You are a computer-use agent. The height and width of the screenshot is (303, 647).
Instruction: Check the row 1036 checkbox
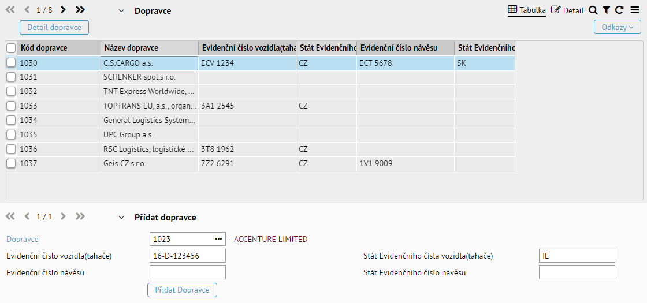(x=11, y=149)
